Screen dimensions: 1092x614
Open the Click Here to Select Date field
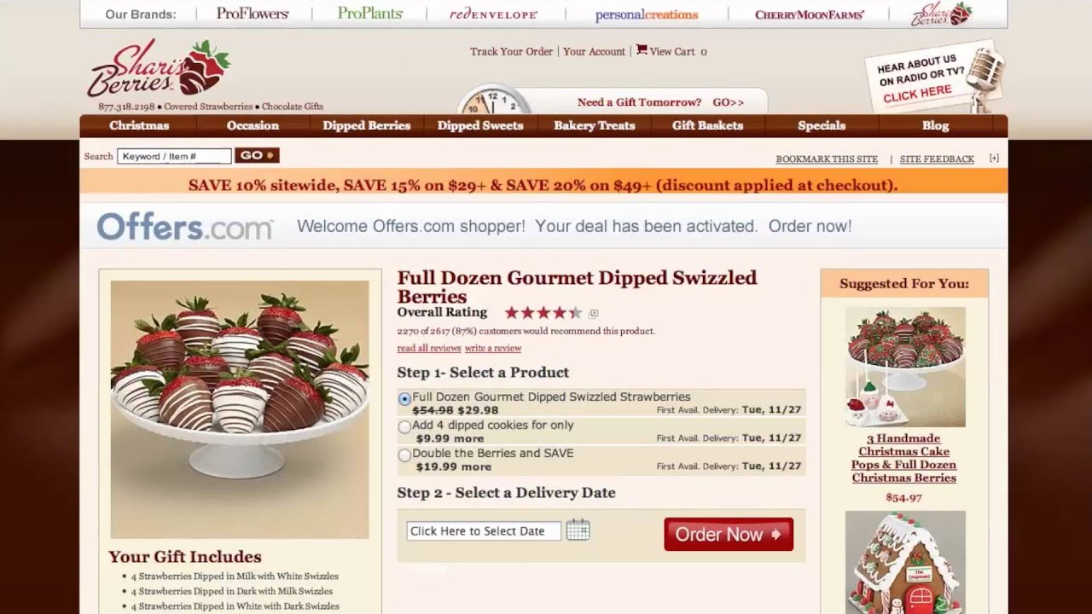[484, 530]
